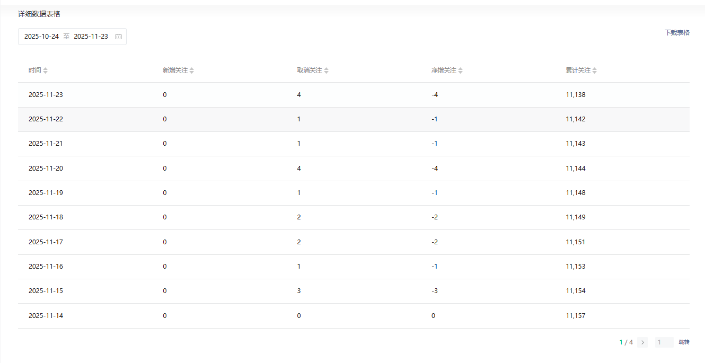
Task: Sort by 新增关注 column arrows
Action: point(192,70)
